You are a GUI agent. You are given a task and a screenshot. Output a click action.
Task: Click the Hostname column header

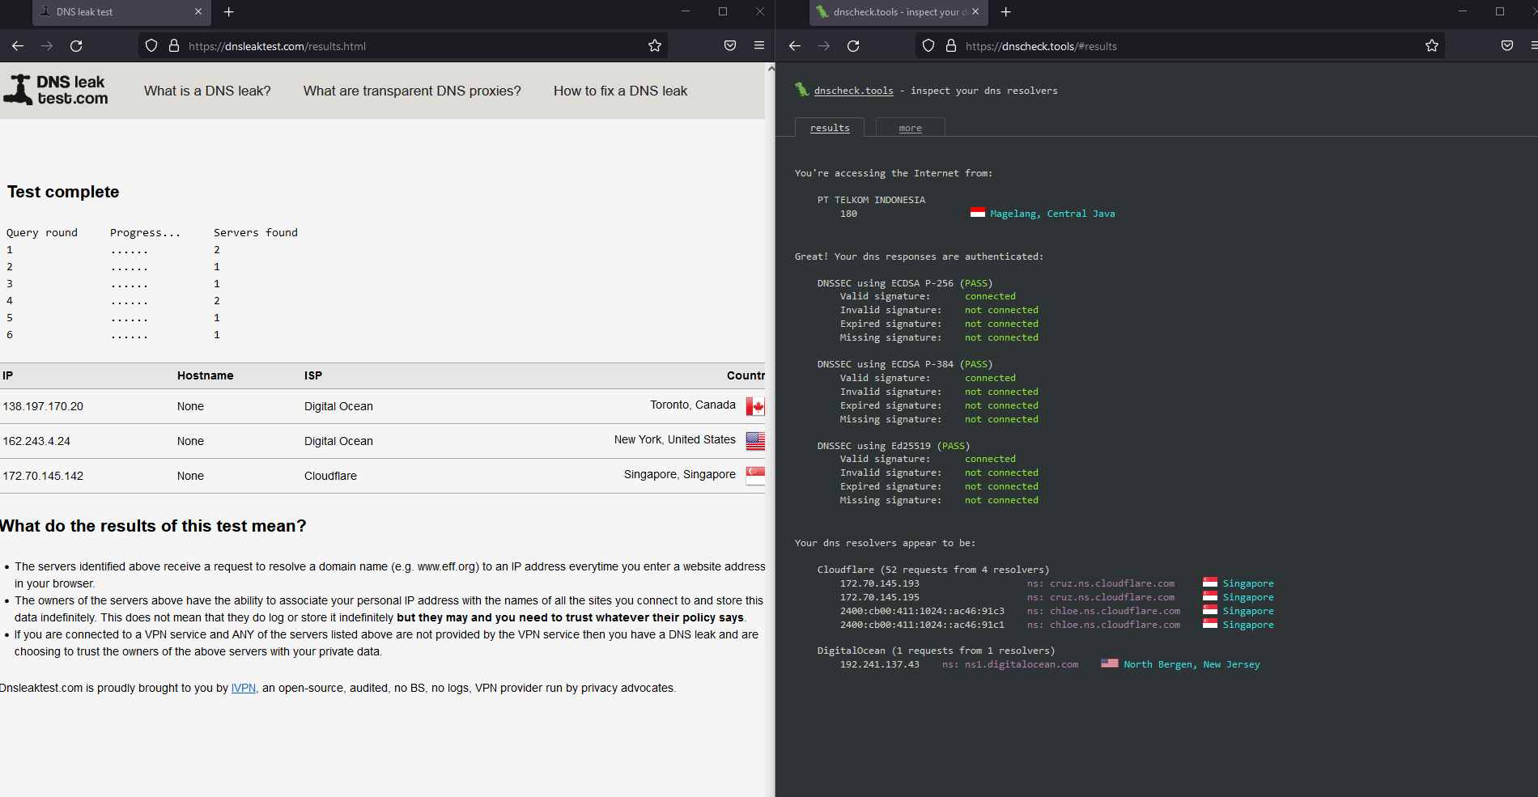[206, 375]
